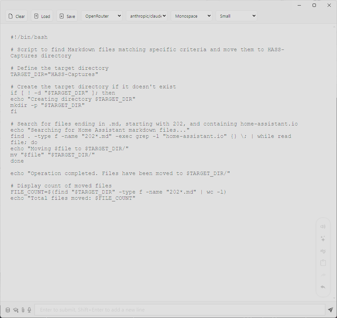Click the "# Display count of moved files" comment
337x318 pixels.
pyautogui.click(x=61, y=186)
